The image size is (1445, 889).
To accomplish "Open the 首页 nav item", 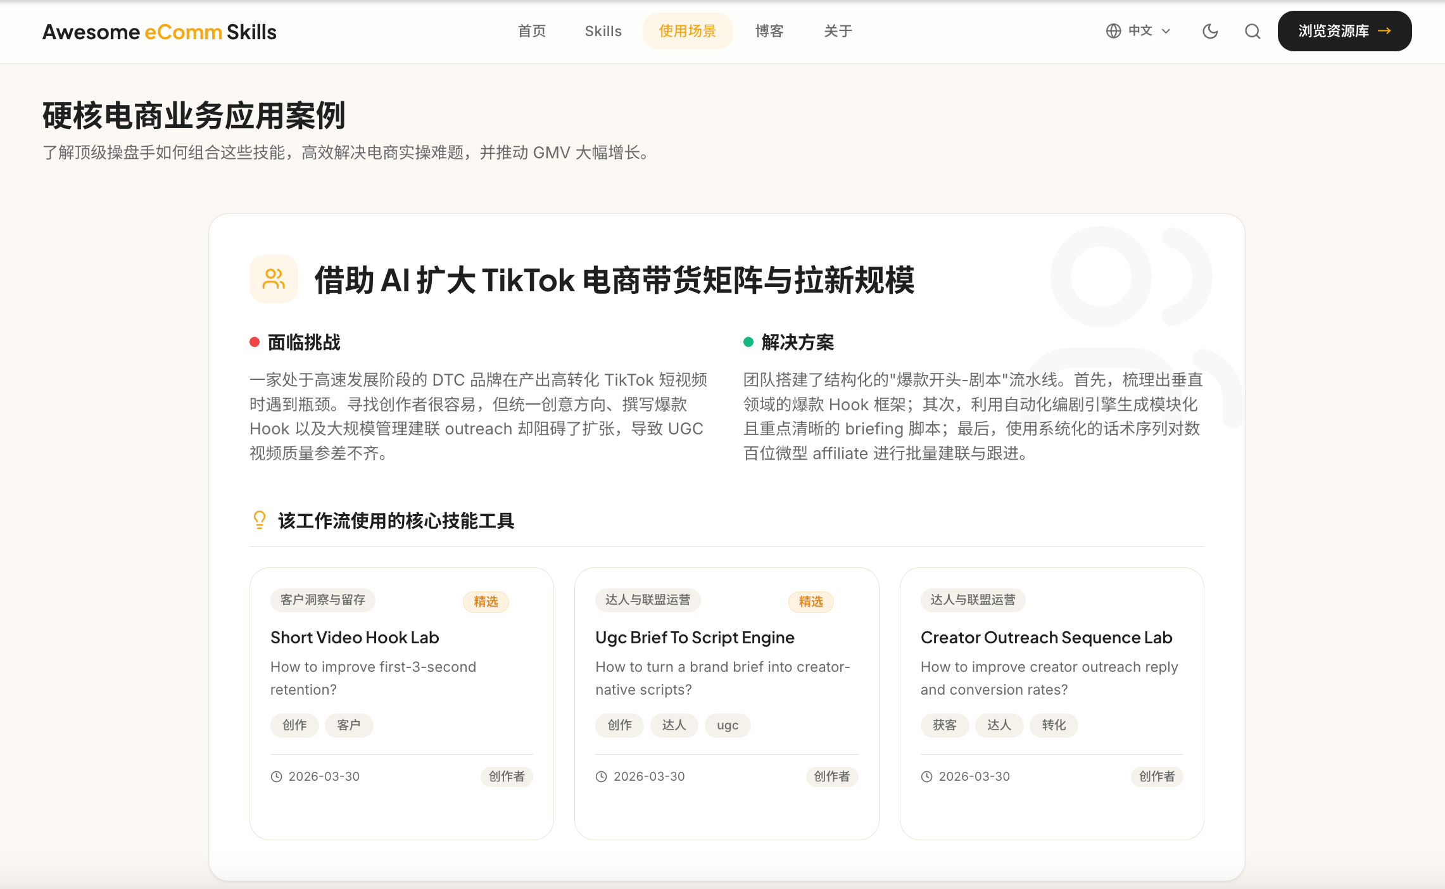I will tap(531, 31).
